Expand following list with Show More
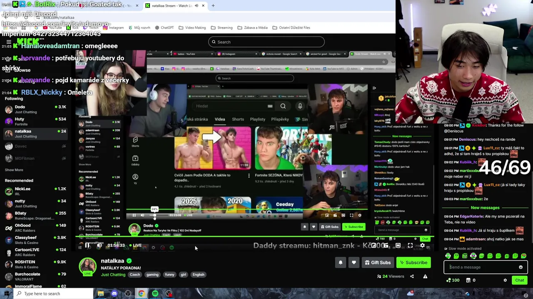Screen dimensions: 533x299 coord(14,170)
